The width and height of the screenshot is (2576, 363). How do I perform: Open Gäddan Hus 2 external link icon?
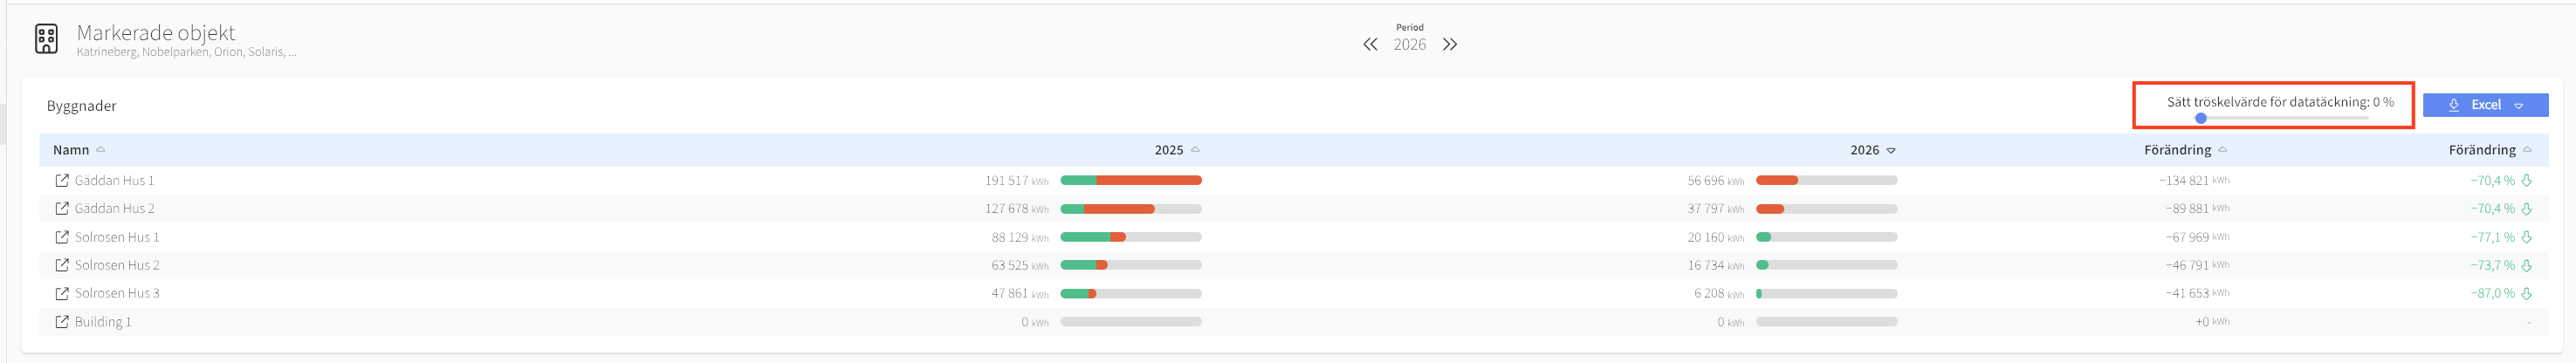[62, 209]
